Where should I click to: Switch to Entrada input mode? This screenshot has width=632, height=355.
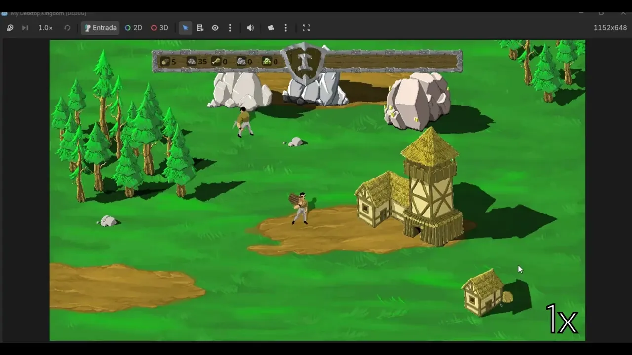100,28
